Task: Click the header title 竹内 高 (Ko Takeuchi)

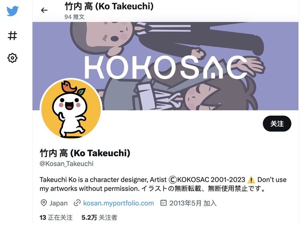Action: tap(109, 6)
